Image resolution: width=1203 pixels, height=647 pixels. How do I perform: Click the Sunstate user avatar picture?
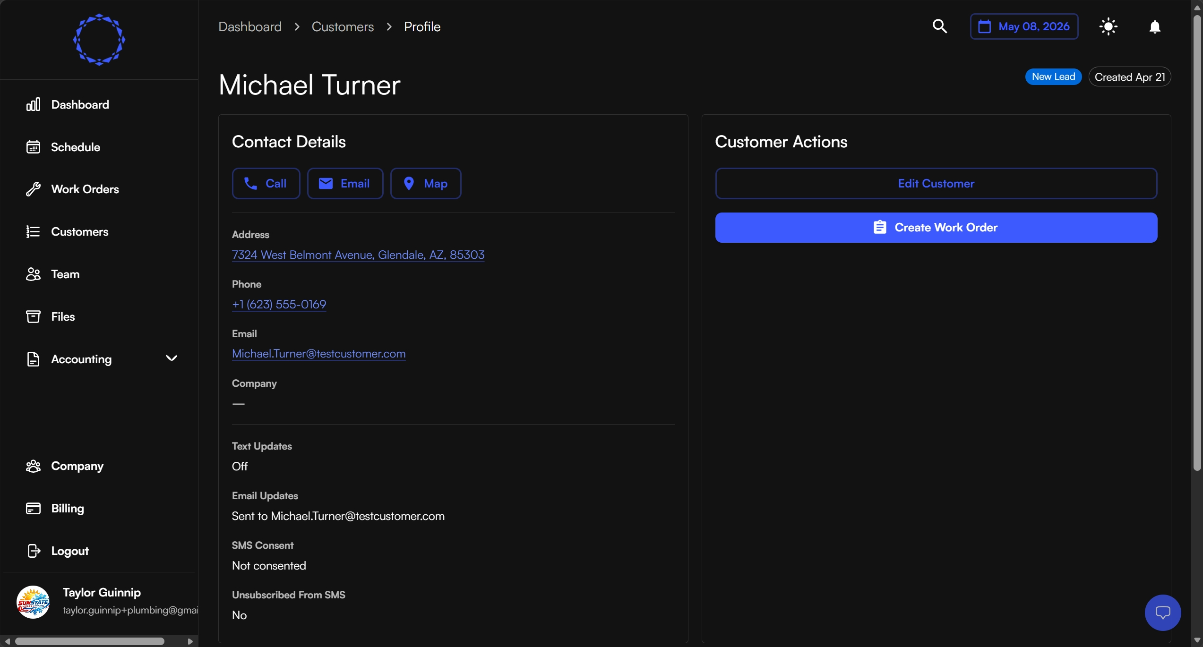click(x=33, y=602)
